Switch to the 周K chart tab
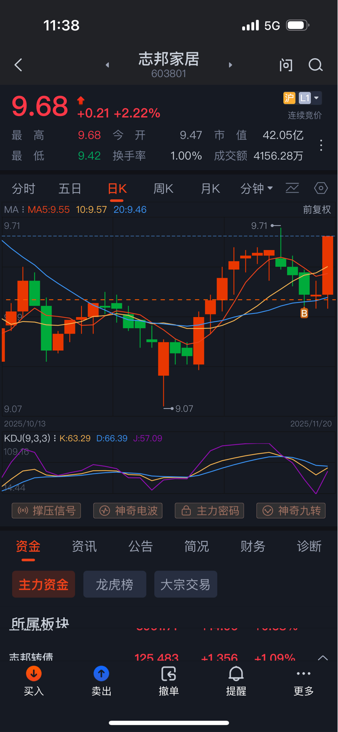Viewport: 338px width, 732px height. [164, 189]
